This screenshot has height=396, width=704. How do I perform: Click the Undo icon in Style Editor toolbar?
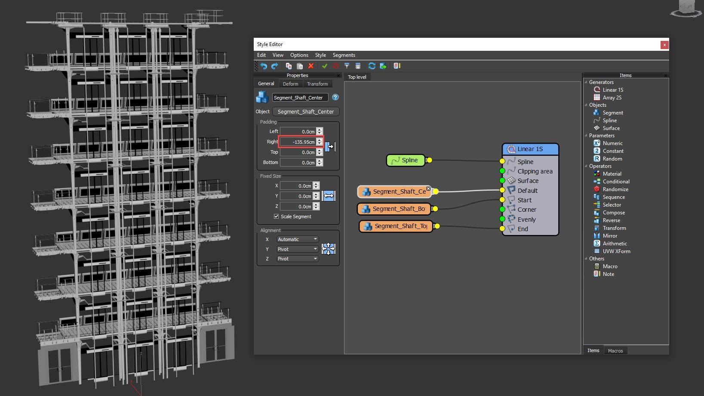coord(264,66)
